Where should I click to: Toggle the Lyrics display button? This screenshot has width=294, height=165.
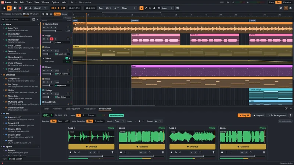(x=65, y=14)
